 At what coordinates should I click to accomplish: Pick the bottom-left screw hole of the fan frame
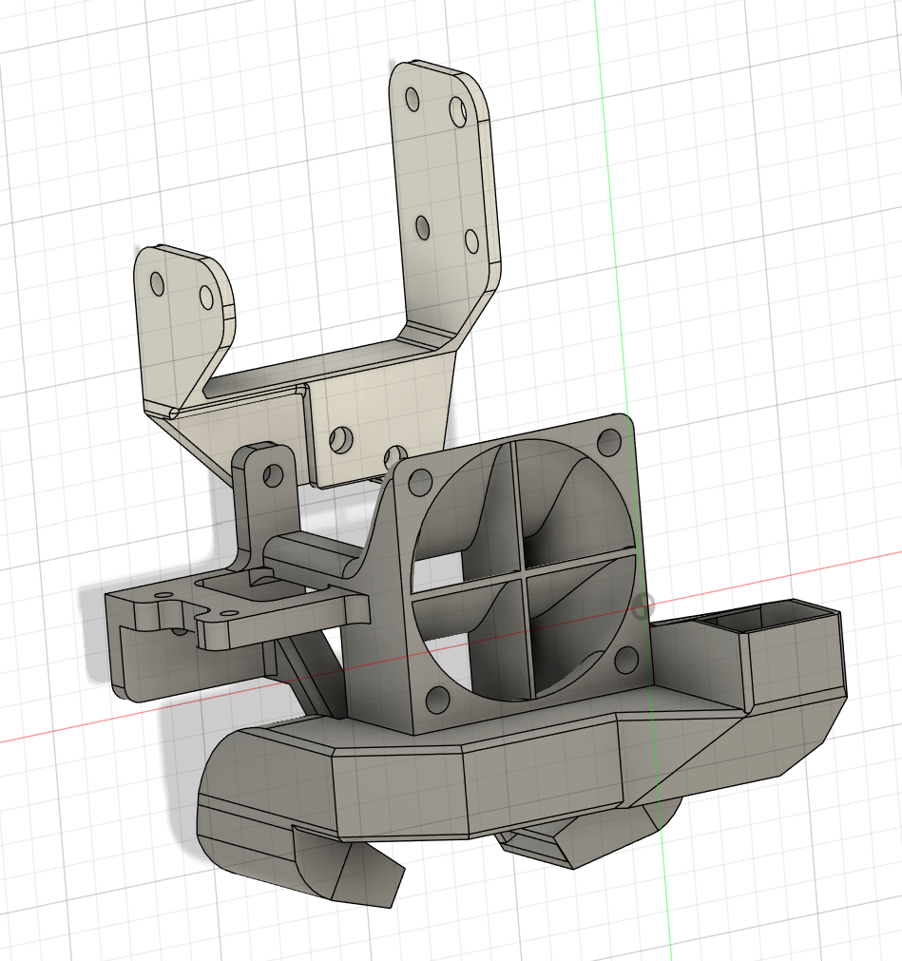(x=437, y=700)
